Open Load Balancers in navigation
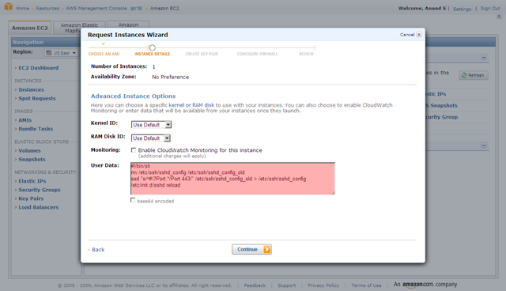The width and height of the screenshot is (506, 291). tap(39, 207)
